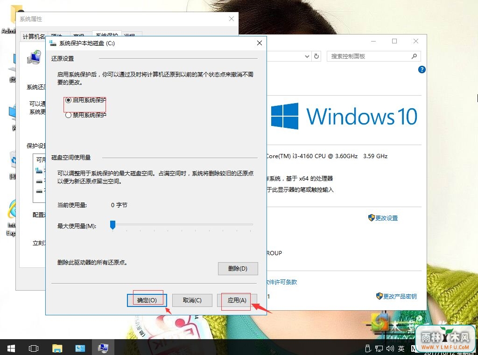Click the 最大使用量 slider handle
478x355 pixels.
click(x=113, y=225)
